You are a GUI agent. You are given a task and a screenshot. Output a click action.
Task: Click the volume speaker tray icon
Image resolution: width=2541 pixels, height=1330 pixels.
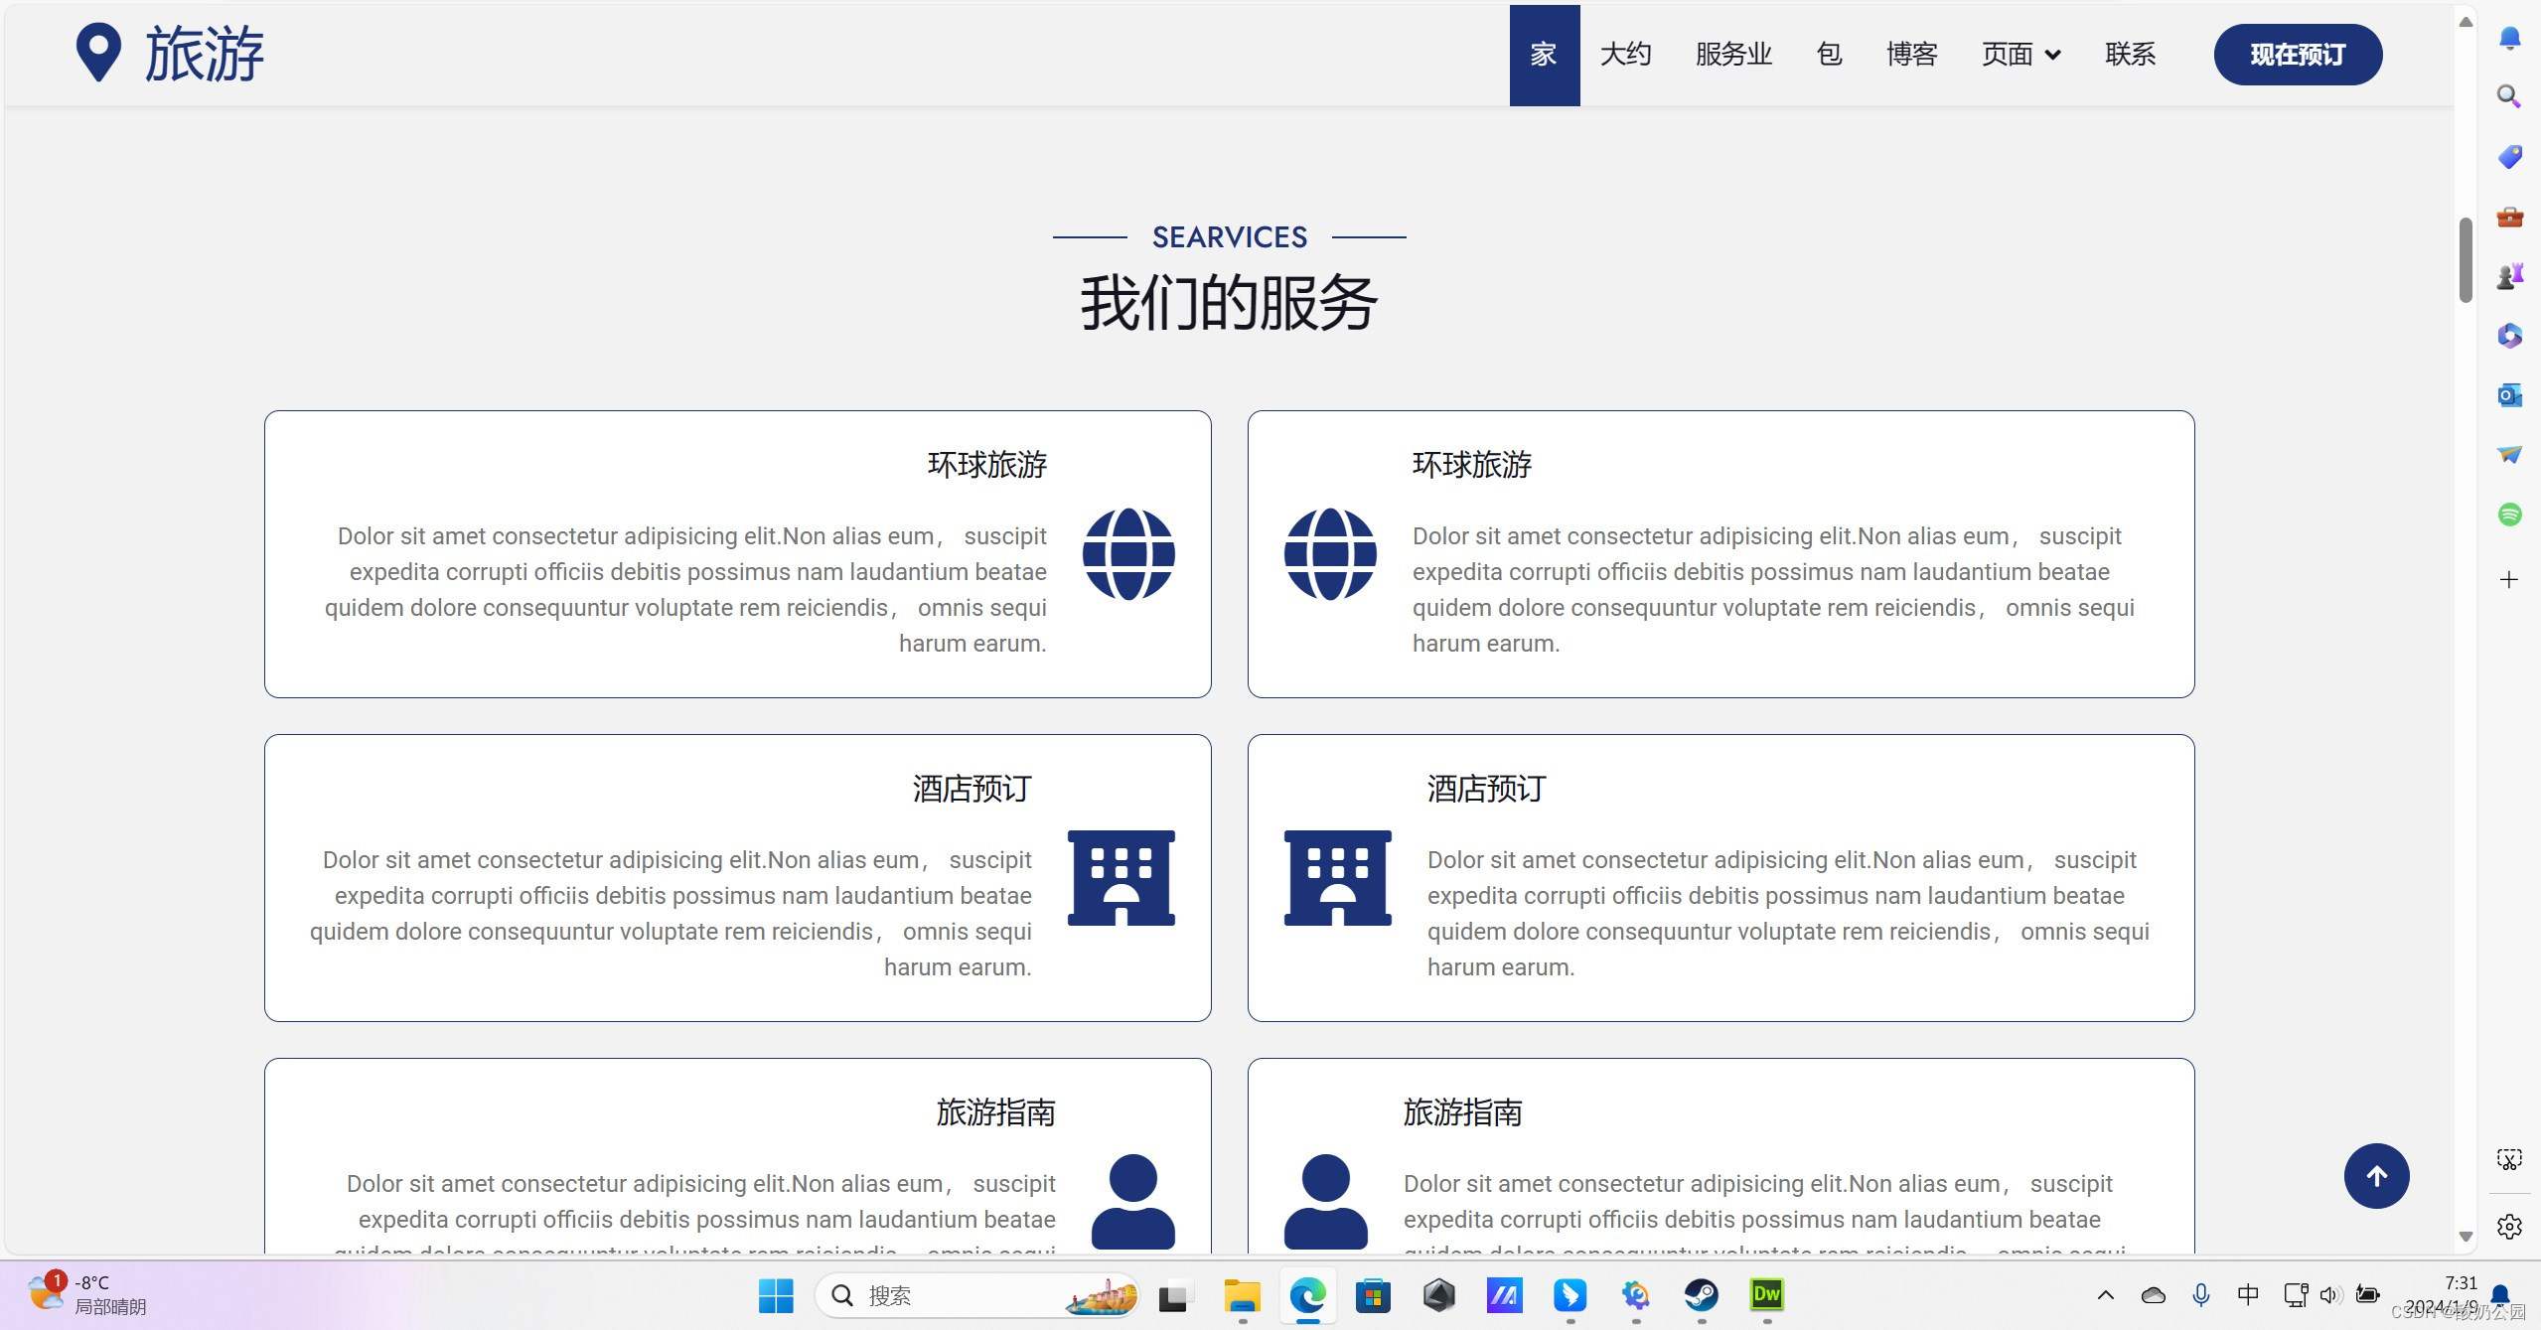pos(2330,1294)
